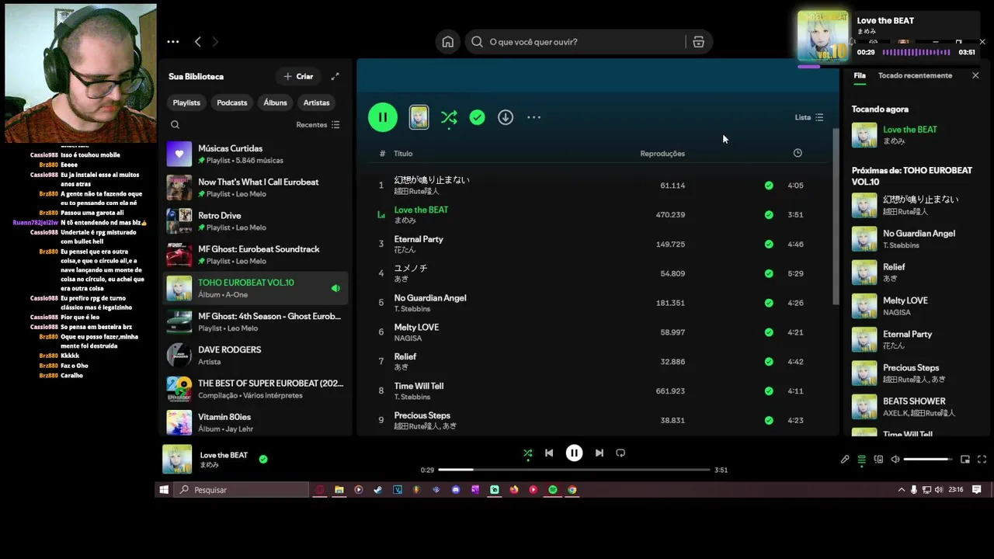Open the lyrics microphone icon
The image size is (994, 559).
[x=845, y=460]
